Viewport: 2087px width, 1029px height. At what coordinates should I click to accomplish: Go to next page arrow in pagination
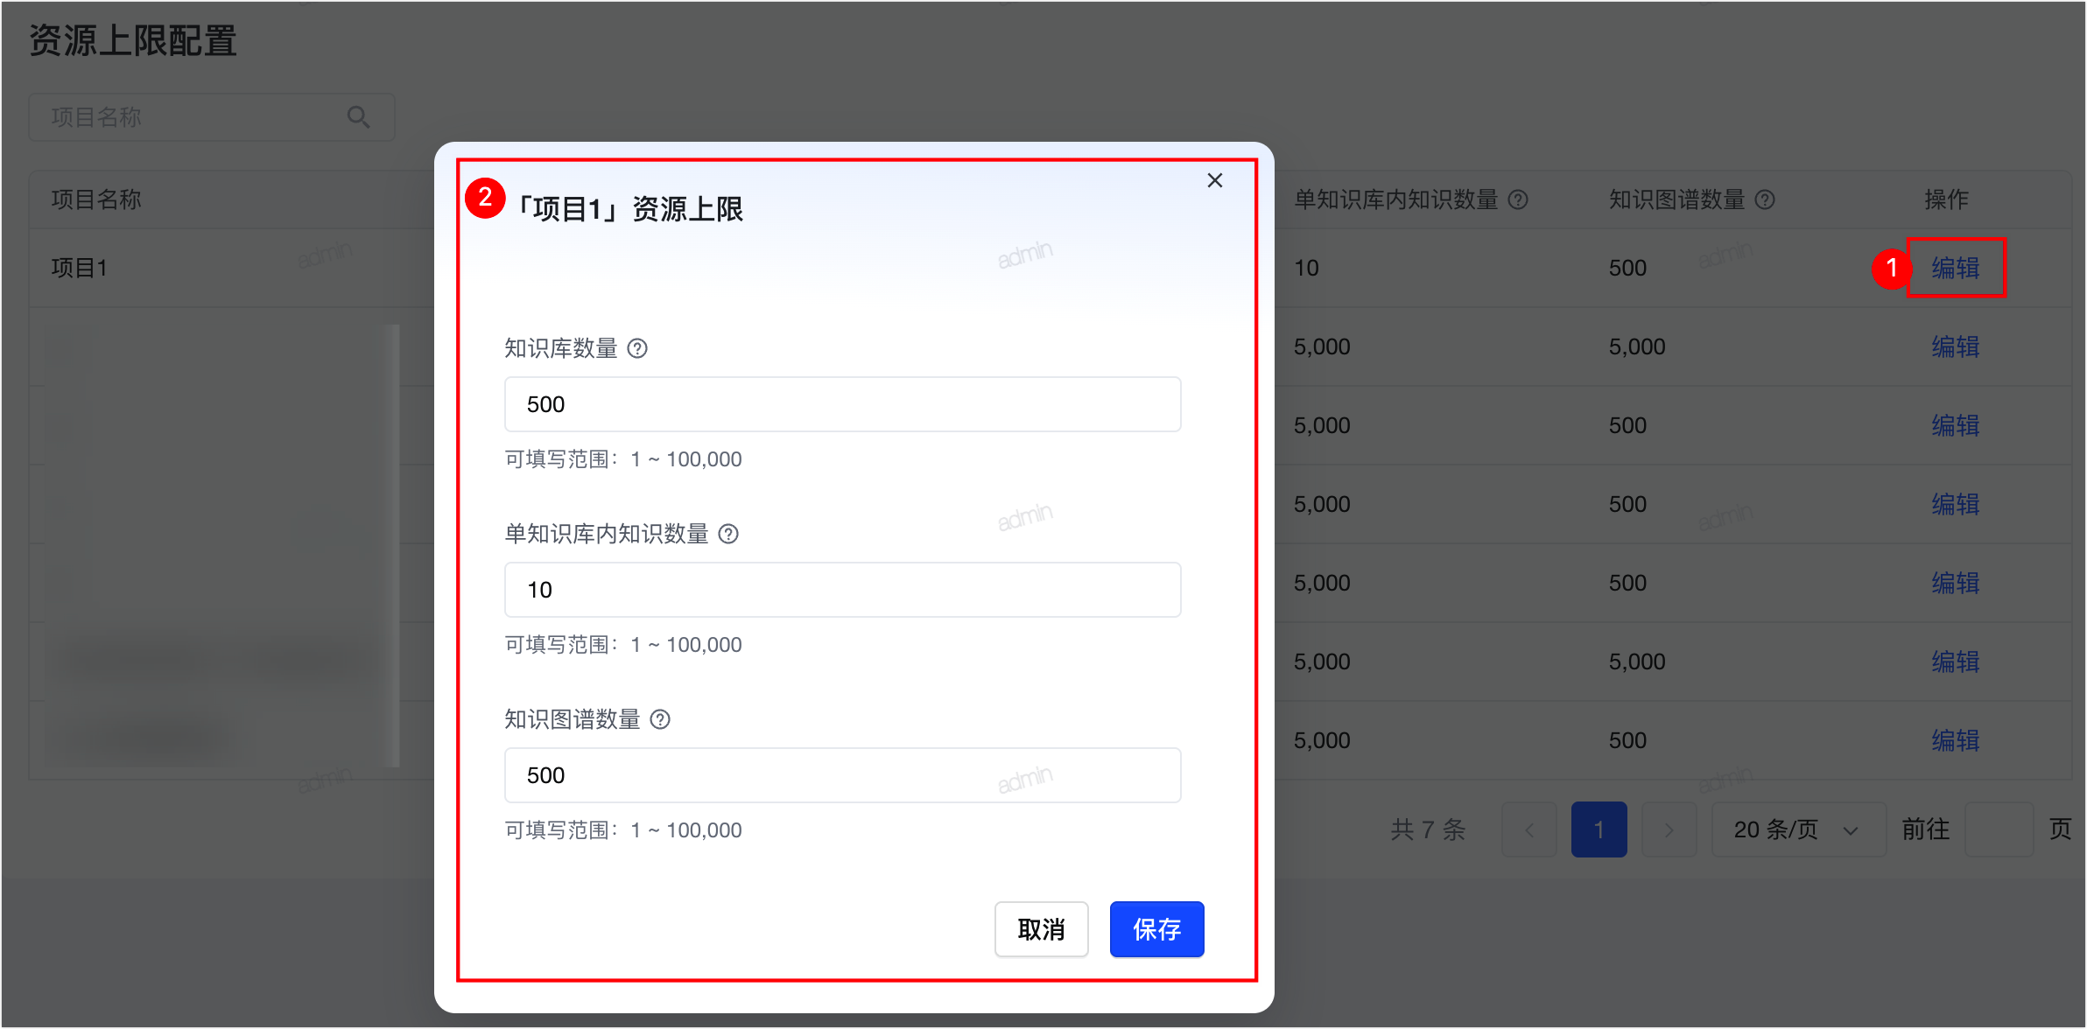(1669, 829)
